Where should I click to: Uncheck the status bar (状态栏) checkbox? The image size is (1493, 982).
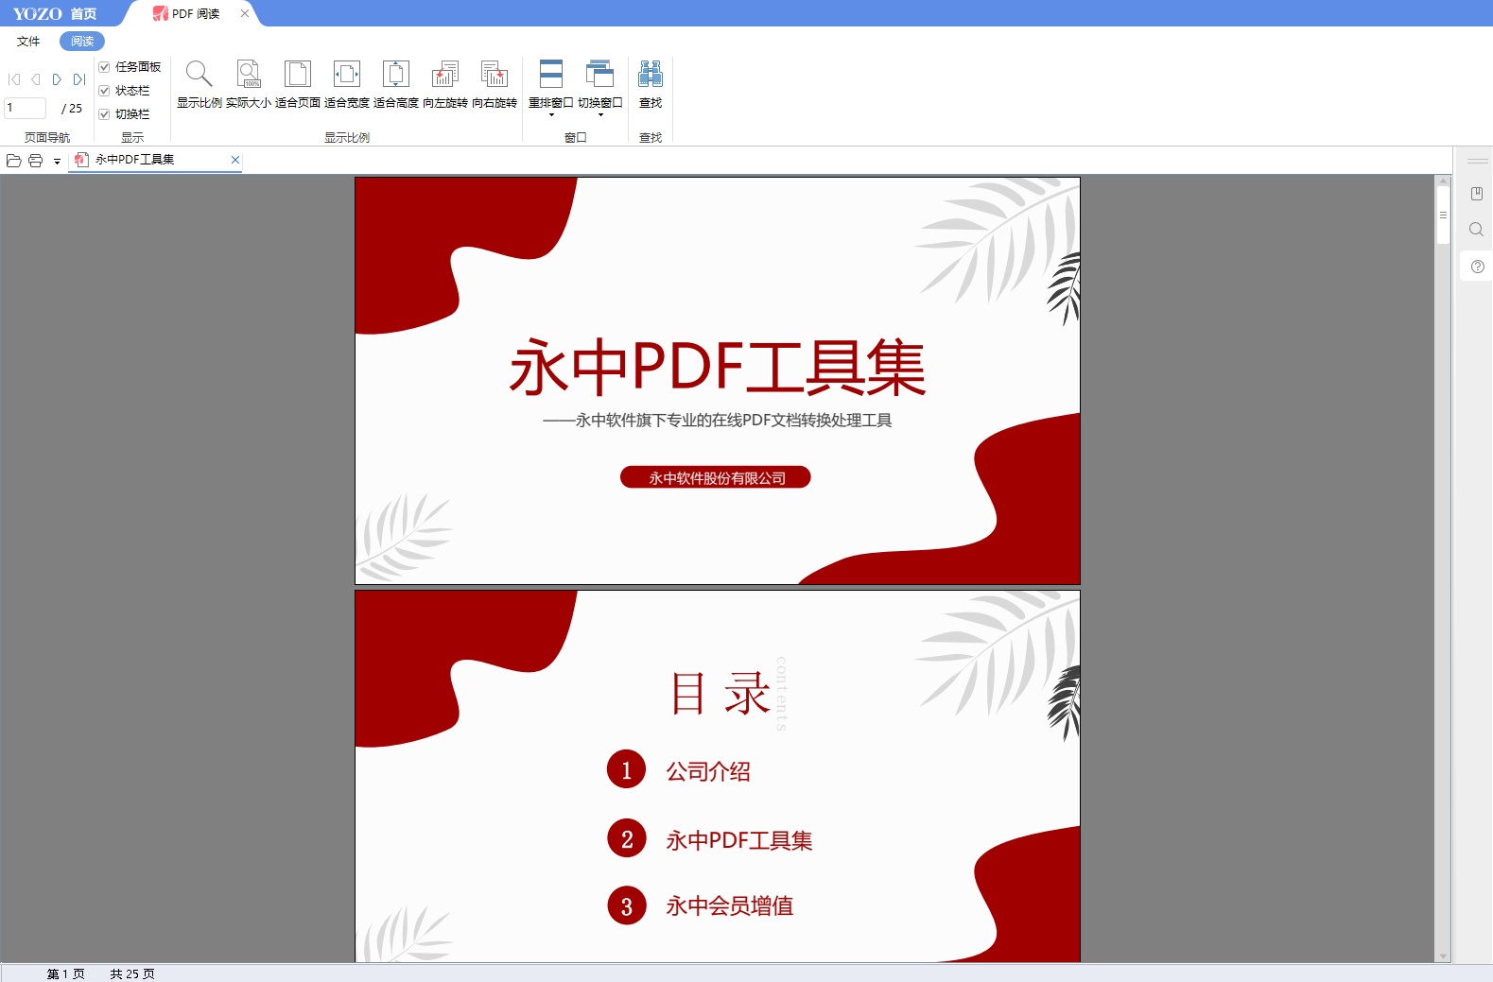(x=105, y=91)
